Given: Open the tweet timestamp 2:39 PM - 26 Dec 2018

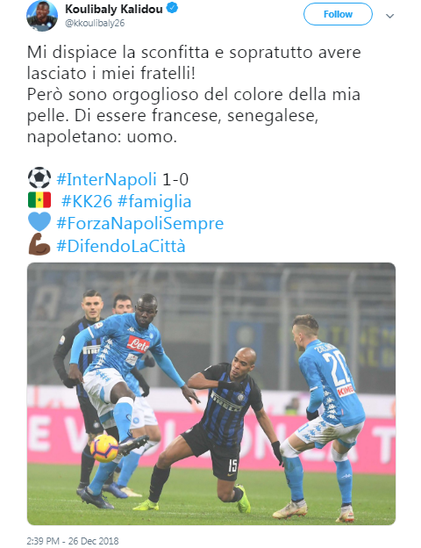Looking at the screenshot, I should pos(73,541).
